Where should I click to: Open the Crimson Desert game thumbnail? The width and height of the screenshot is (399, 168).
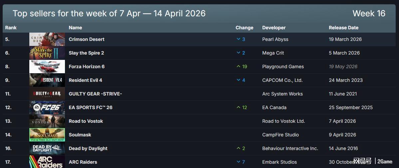pos(47,39)
